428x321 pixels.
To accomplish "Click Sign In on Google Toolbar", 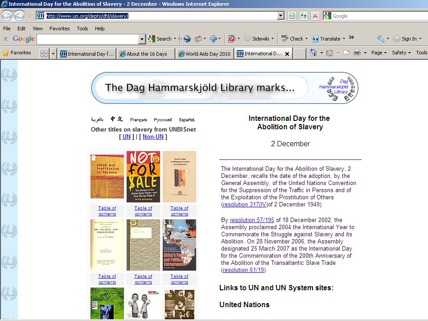I will (x=406, y=39).
